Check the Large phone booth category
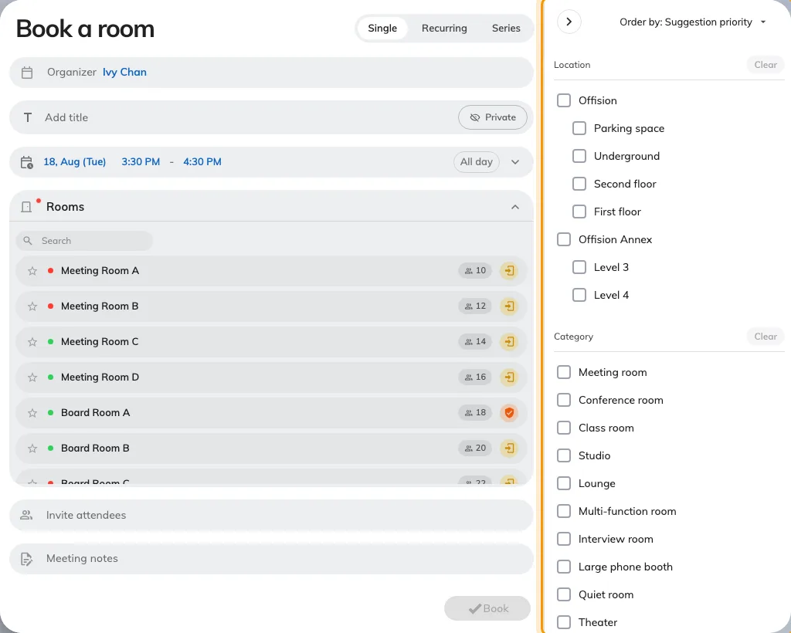The image size is (791, 633). click(563, 567)
